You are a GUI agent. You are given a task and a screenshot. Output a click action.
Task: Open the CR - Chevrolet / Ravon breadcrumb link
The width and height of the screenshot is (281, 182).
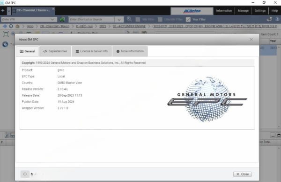coord(55,26)
